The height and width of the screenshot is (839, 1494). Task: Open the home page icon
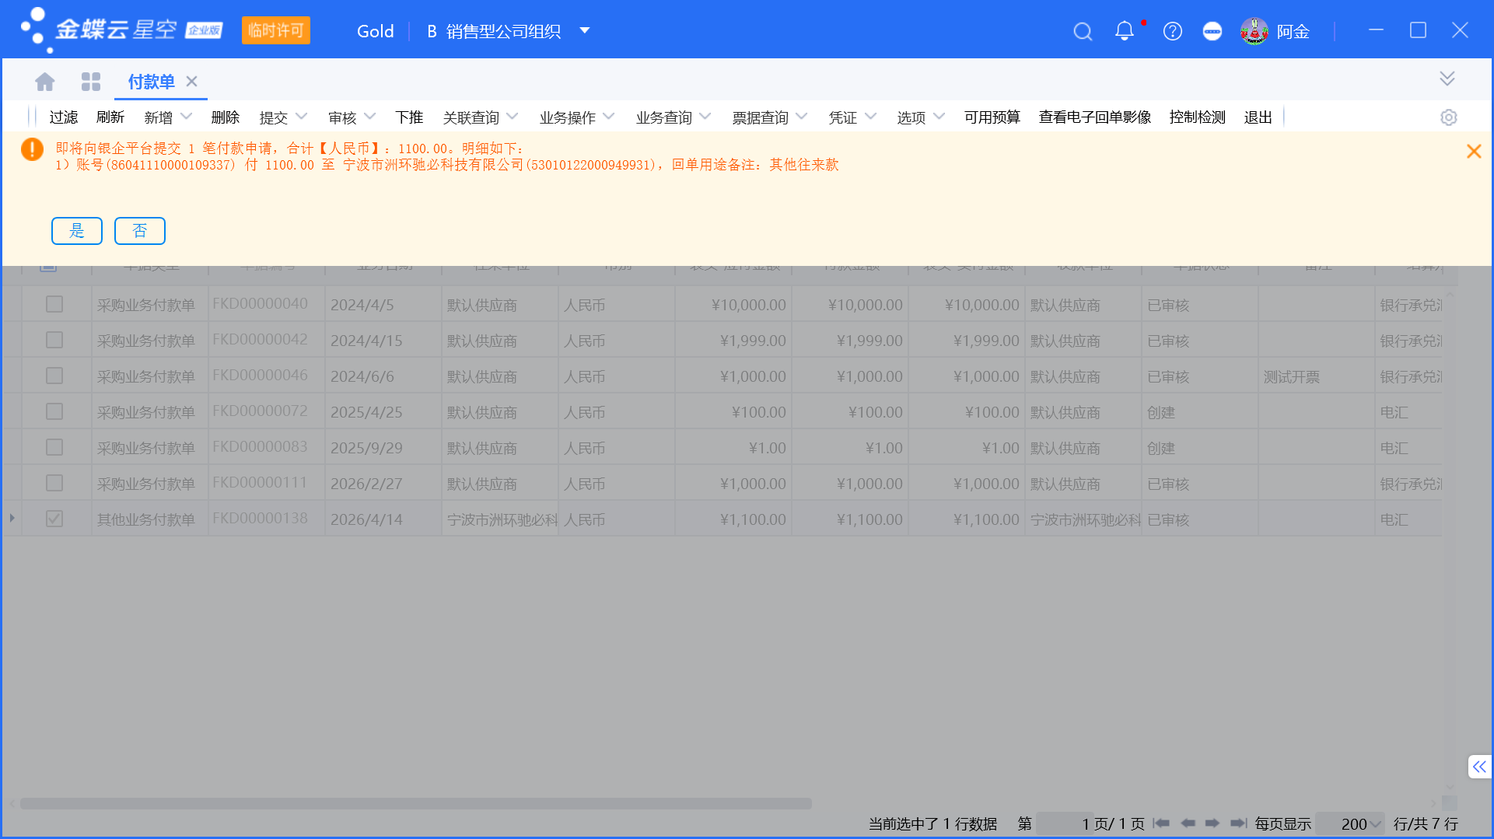point(45,82)
